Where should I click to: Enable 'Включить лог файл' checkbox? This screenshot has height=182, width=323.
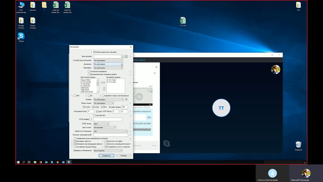coord(106,141)
